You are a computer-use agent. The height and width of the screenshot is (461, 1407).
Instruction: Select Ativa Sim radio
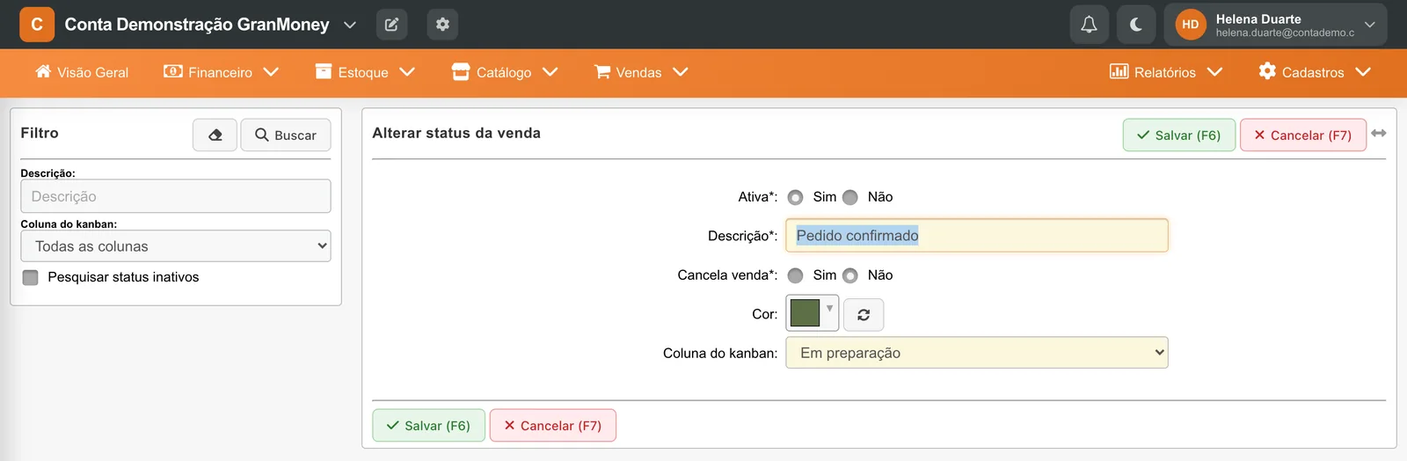tap(796, 197)
